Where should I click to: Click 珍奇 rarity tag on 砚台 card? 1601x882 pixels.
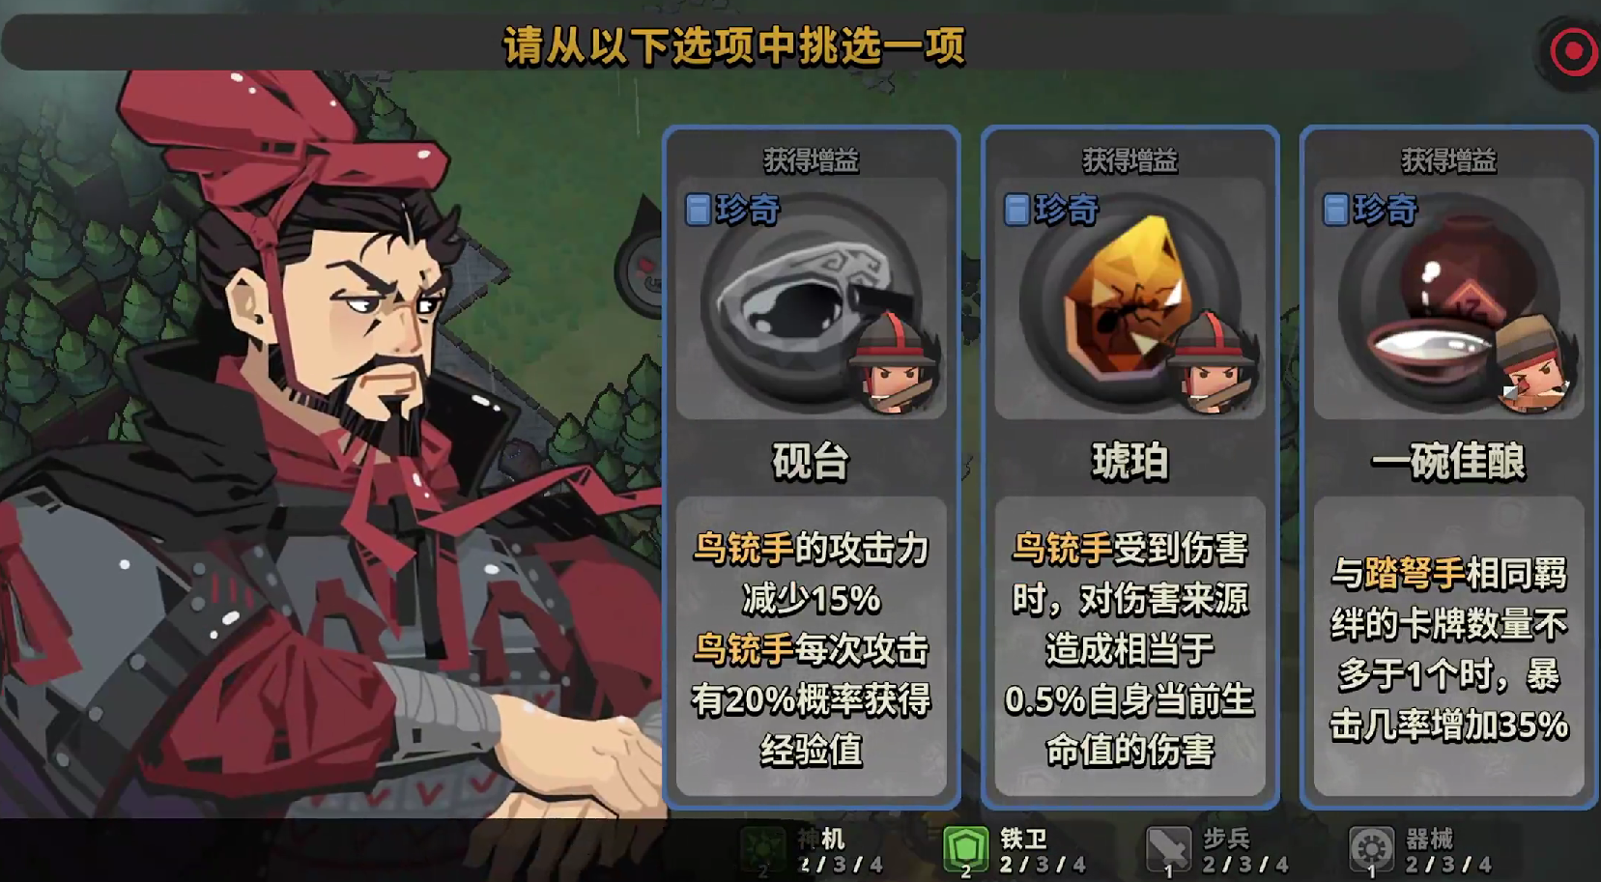(x=733, y=209)
